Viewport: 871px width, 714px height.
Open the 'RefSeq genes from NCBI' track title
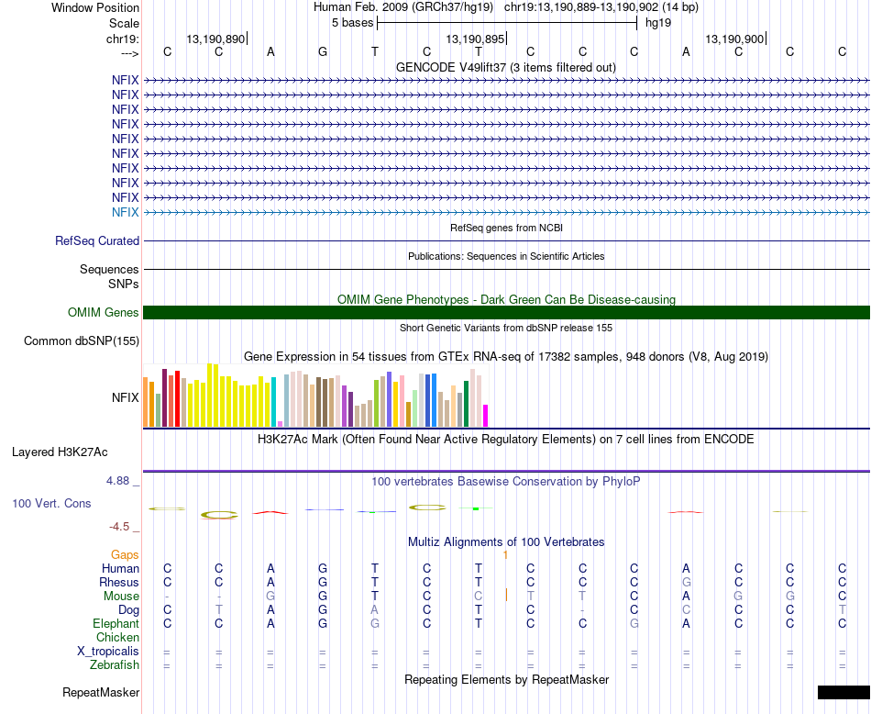506,228
